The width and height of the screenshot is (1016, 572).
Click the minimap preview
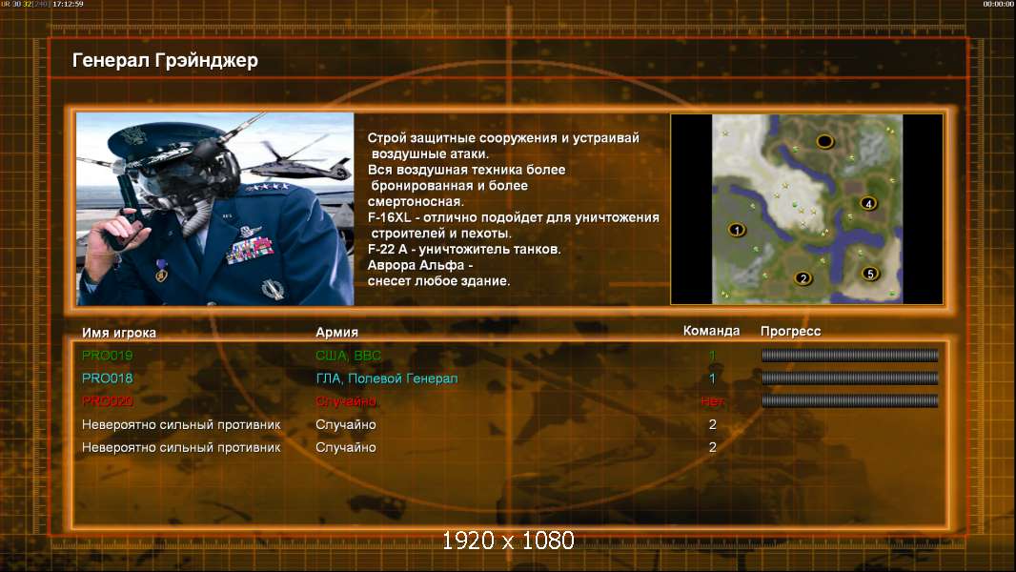pos(806,209)
